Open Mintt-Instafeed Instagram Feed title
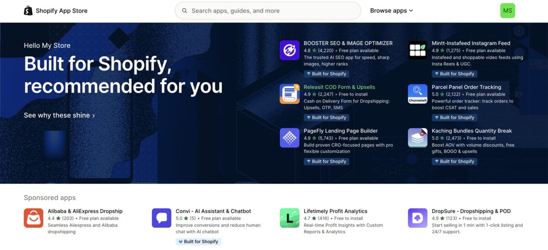The height and width of the screenshot is (250, 548). [471, 43]
